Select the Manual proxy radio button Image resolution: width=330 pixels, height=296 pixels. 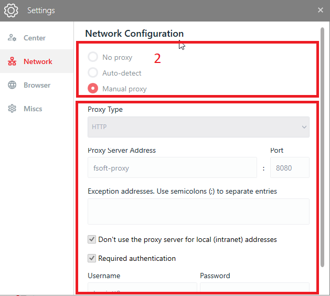(93, 88)
